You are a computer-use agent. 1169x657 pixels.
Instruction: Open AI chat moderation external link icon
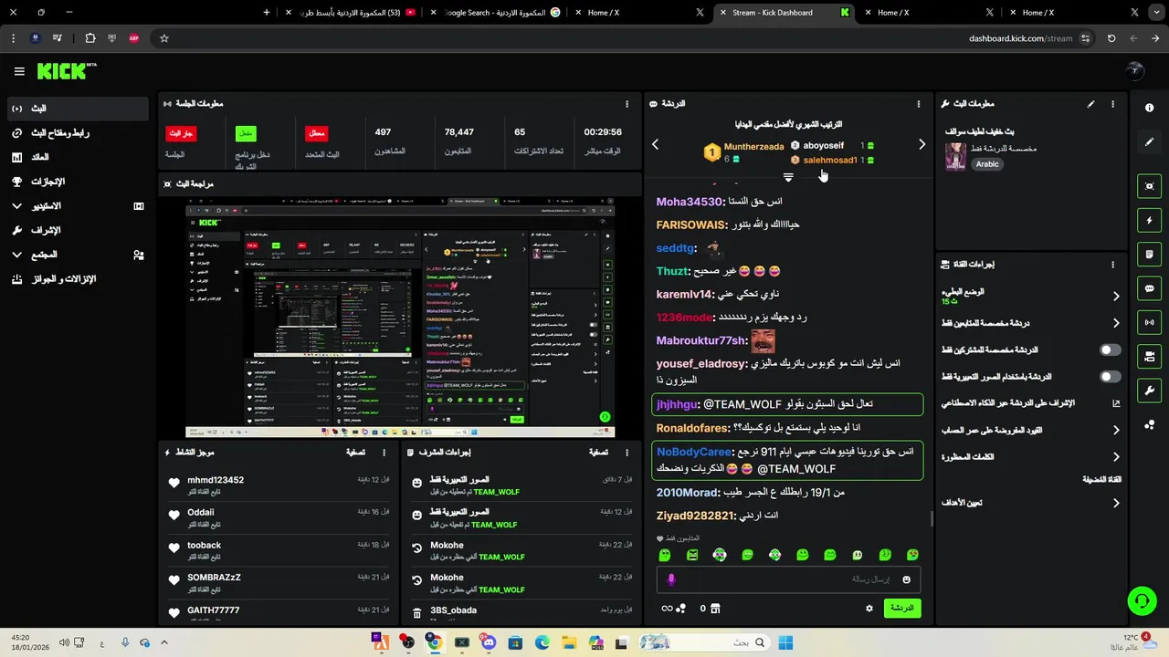pyautogui.click(x=1116, y=402)
